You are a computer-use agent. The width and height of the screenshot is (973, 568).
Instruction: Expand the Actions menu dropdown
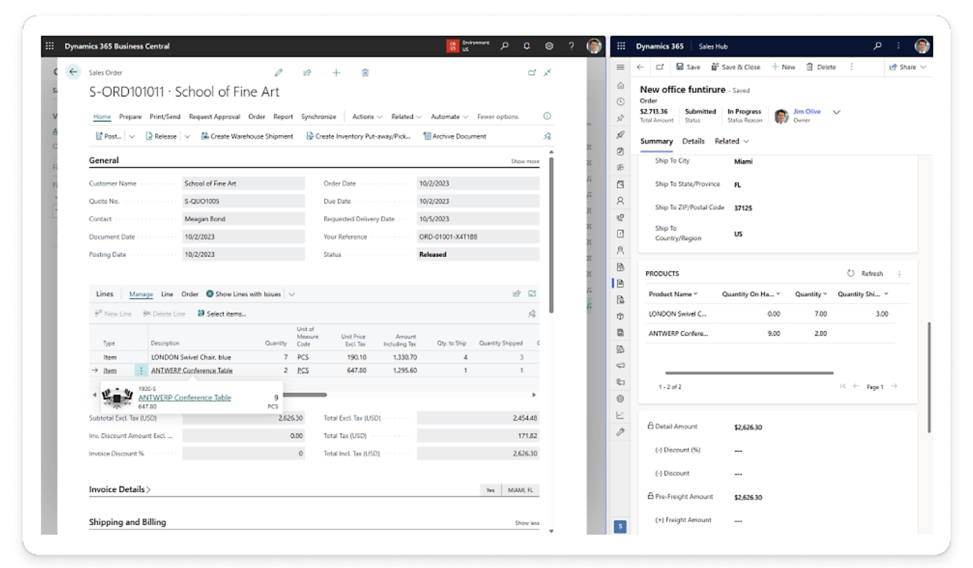pos(367,116)
